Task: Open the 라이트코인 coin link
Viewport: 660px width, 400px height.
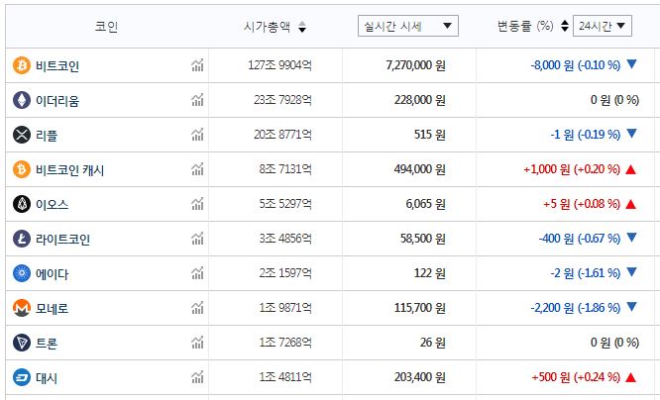Action: 62,239
